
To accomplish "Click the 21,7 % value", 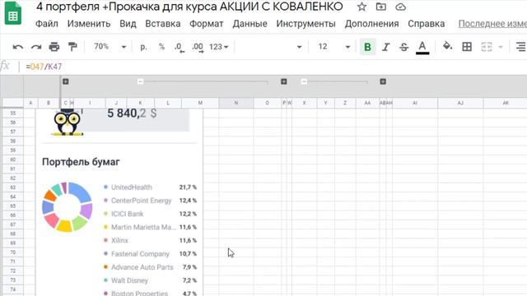I will pyautogui.click(x=188, y=187).
